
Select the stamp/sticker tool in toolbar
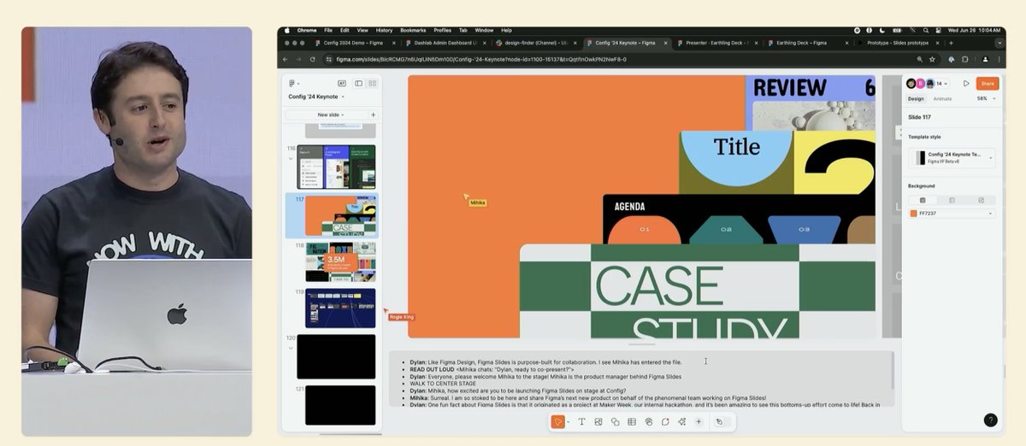tap(649, 421)
